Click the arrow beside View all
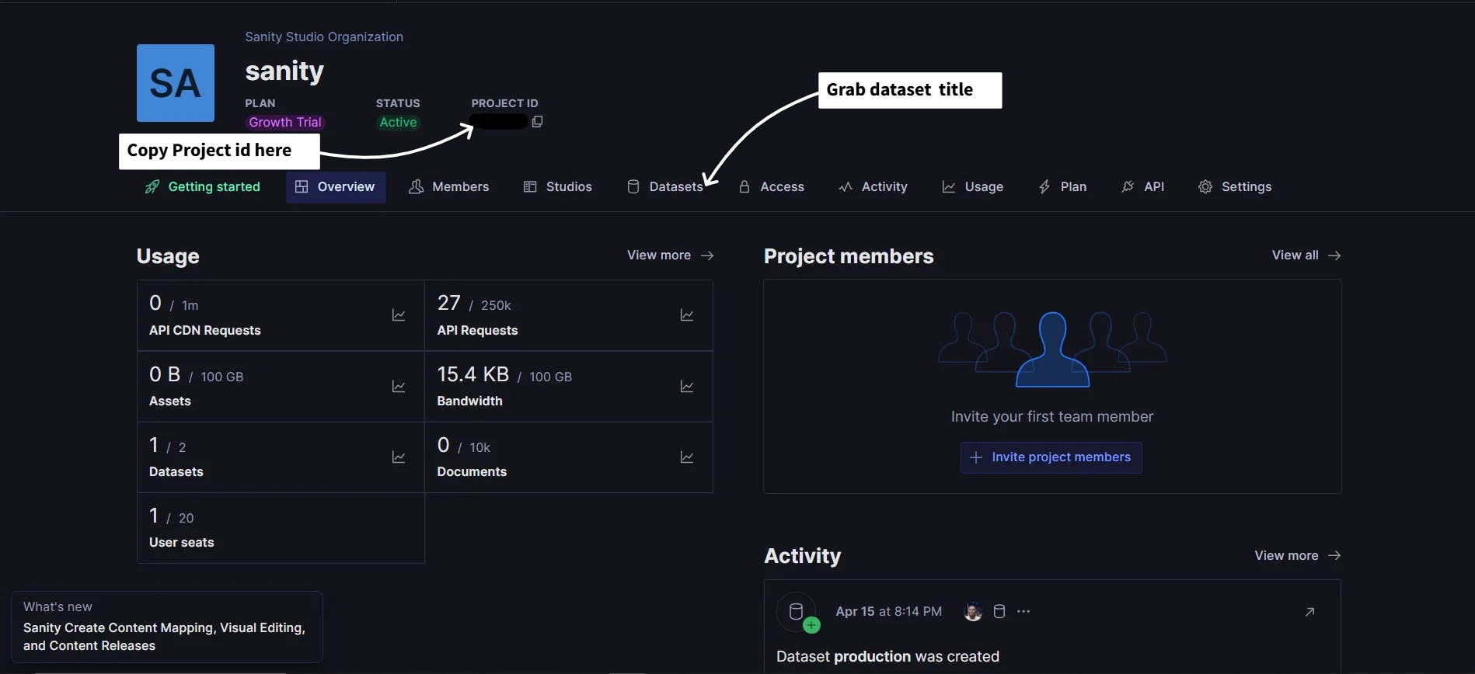 (x=1334, y=255)
